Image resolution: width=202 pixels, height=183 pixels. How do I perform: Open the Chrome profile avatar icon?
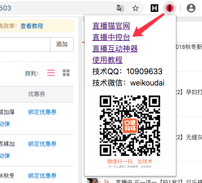click(x=191, y=8)
